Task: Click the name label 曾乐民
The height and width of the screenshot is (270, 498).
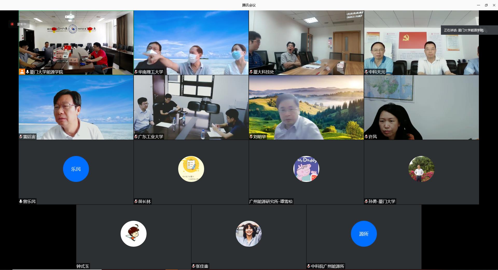Action: point(29,201)
